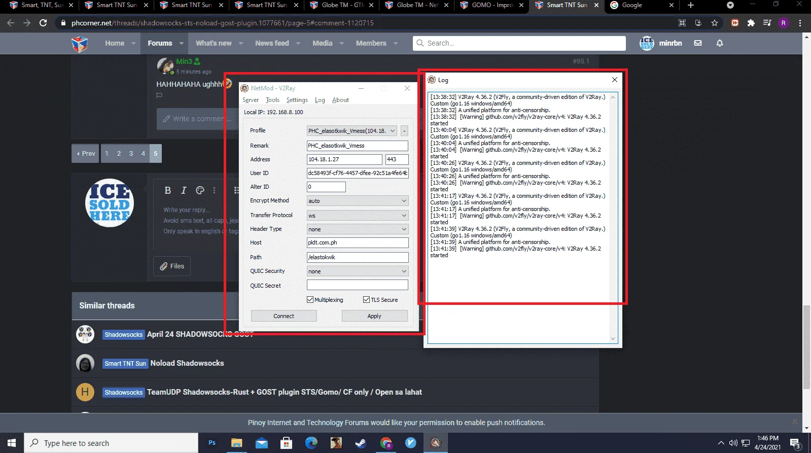Image resolution: width=811 pixels, height=453 pixels.
Task: Click the forum Search input field
Action: (x=519, y=43)
